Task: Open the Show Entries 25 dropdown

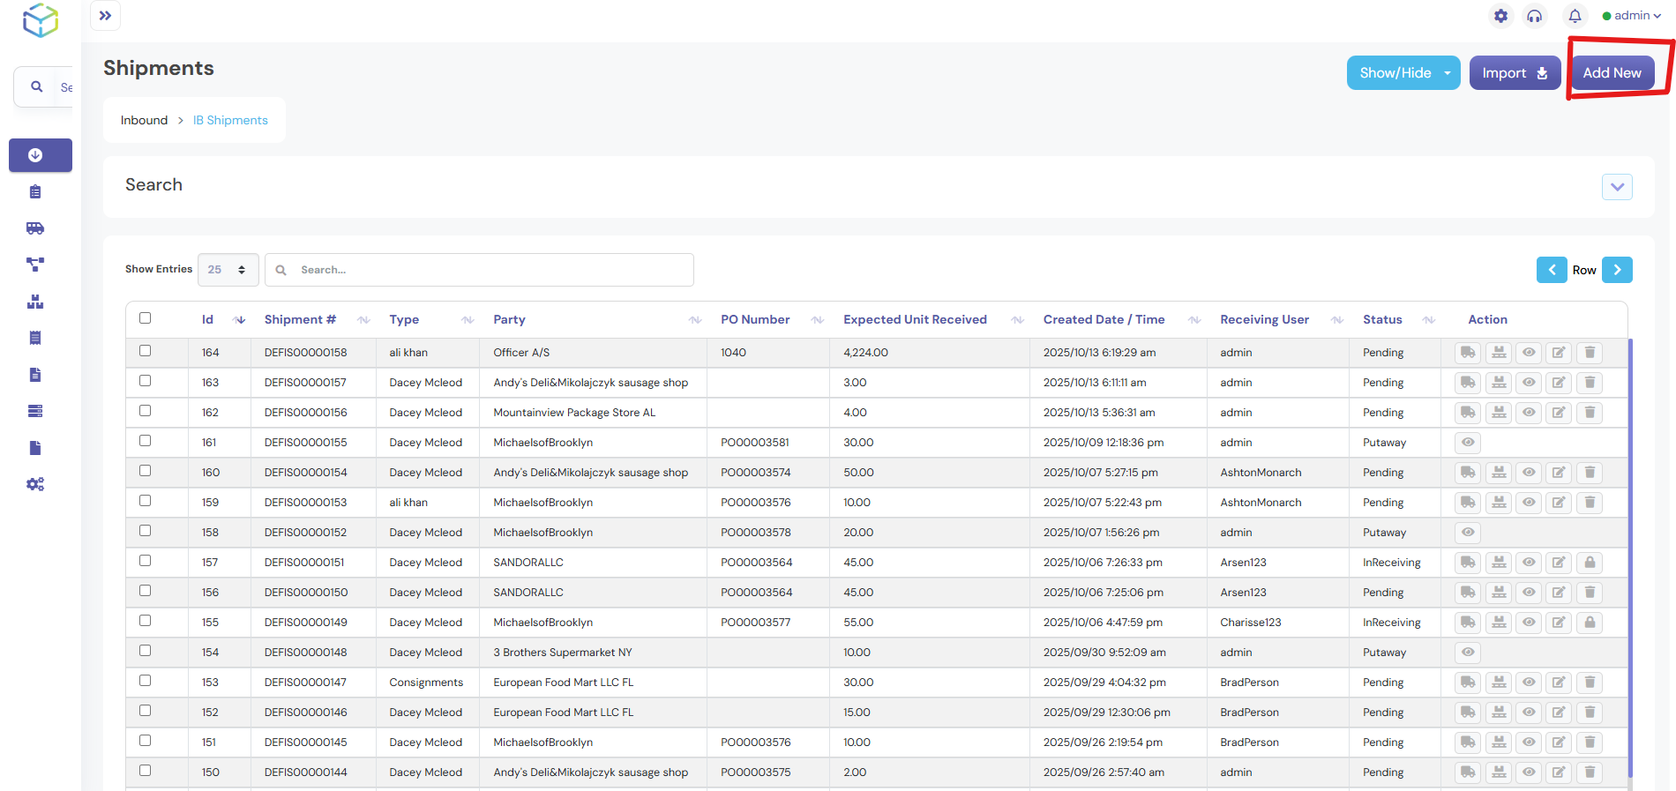Action: 228,270
